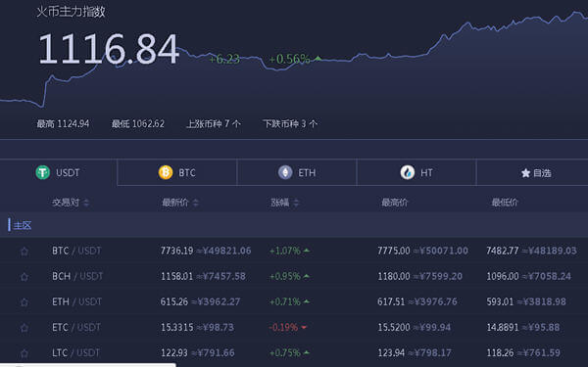Image resolution: width=588 pixels, height=367 pixels.
Task: Open the ETC / USDT trading pair
Action: pyautogui.click(x=76, y=327)
